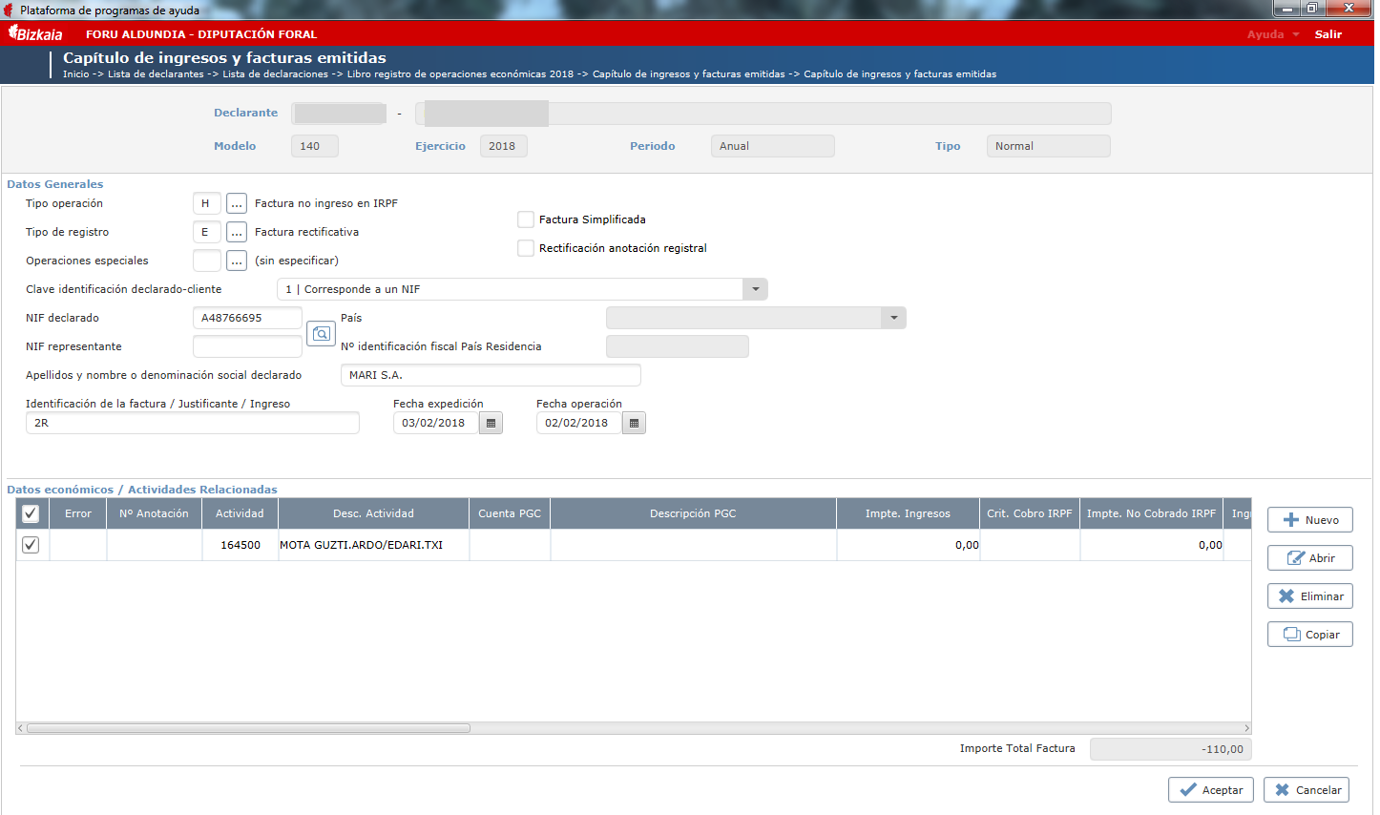Image resolution: width=1380 pixels, height=815 pixels.
Task: Open Libro registro de operaciones económicas 2018 breadcrumb
Action: [x=460, y=74]
